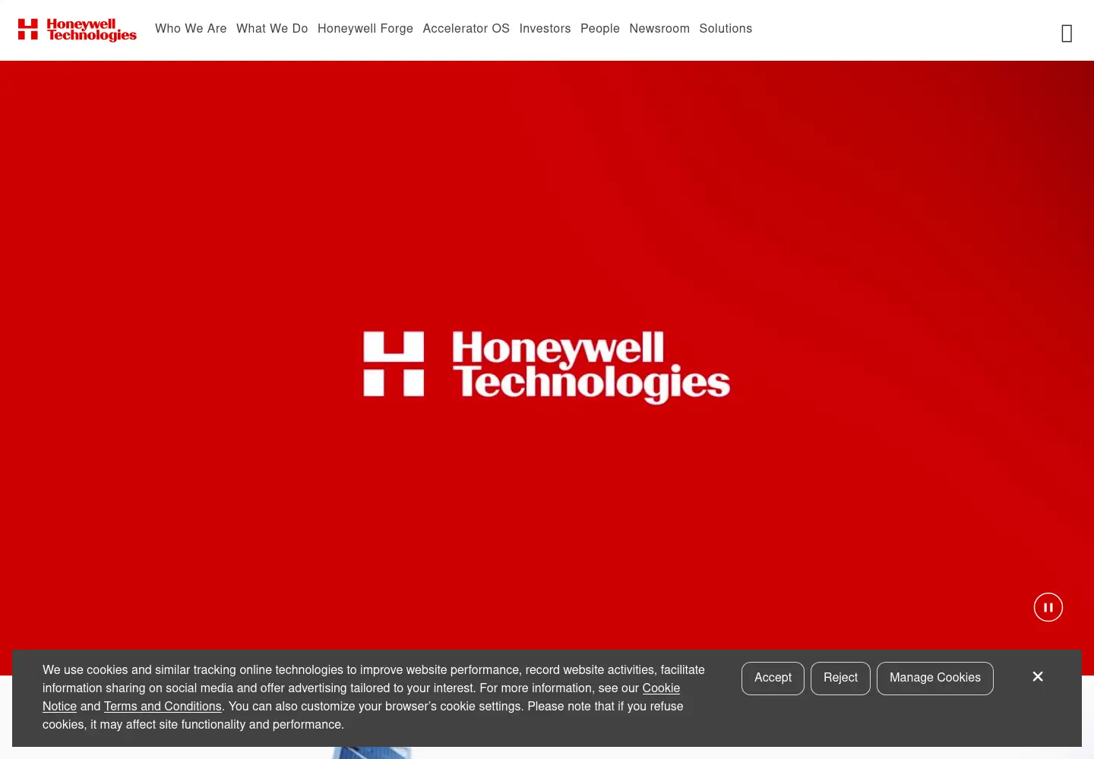This screenshot has width=1094, height=759.
Task: Open the Cookie Notice link
Action: click(x=661, y=688)
